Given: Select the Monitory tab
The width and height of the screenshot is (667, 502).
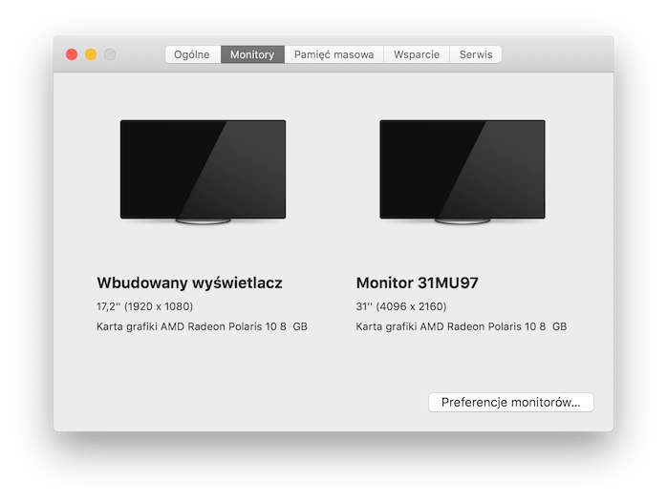Looking at the screenshot, I should [x=252, y=54].
